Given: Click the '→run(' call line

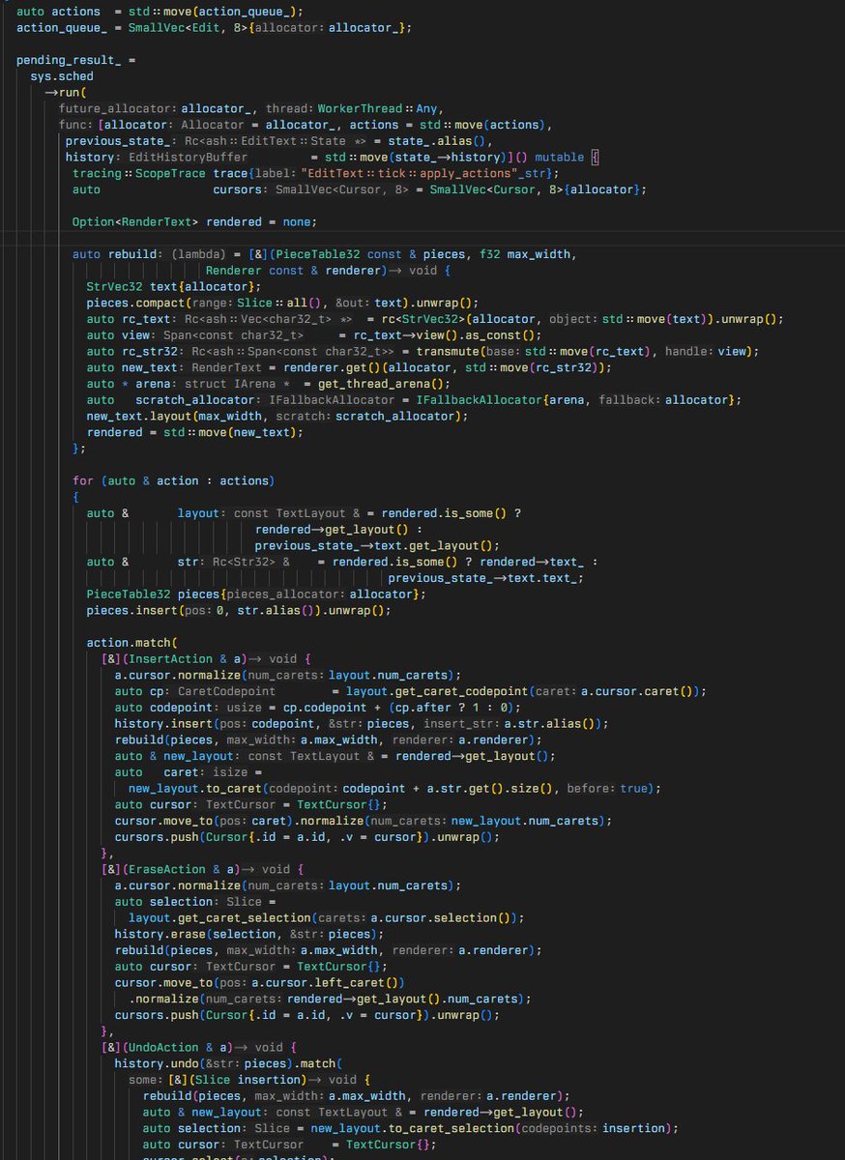Looking at the screenshot, I should pyautogui.click(x=66, y=93).
